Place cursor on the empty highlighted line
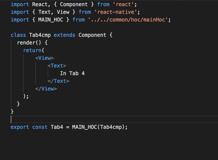The image size is (218, 160). coord(114,119)
